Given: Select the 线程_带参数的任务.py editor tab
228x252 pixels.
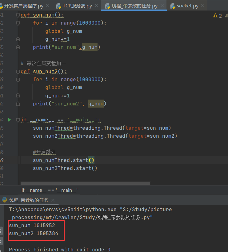Looking at the screenshot, I should pyautogui.click(x=134, y=6).
